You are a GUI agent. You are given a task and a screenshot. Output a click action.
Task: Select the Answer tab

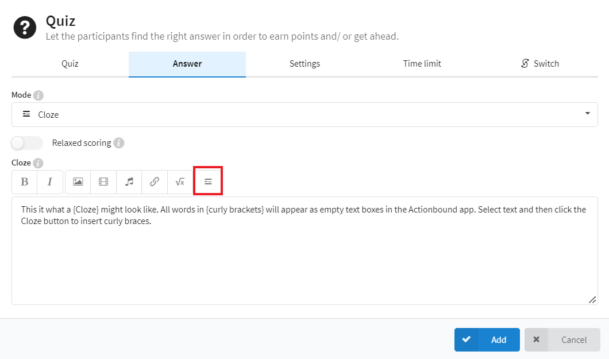[x=187, y=64]
